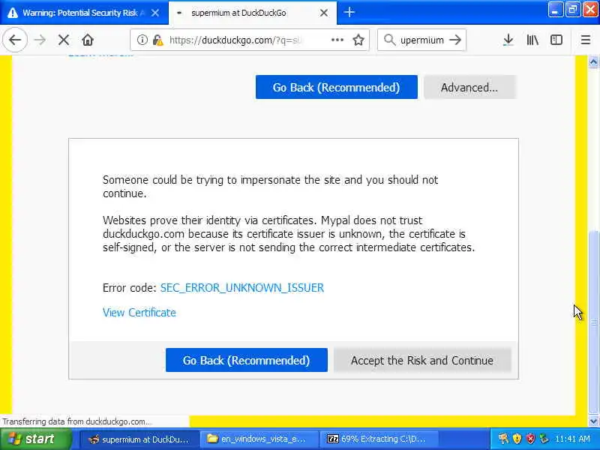Select the supermium at DuckDuckGo tab

253,13
